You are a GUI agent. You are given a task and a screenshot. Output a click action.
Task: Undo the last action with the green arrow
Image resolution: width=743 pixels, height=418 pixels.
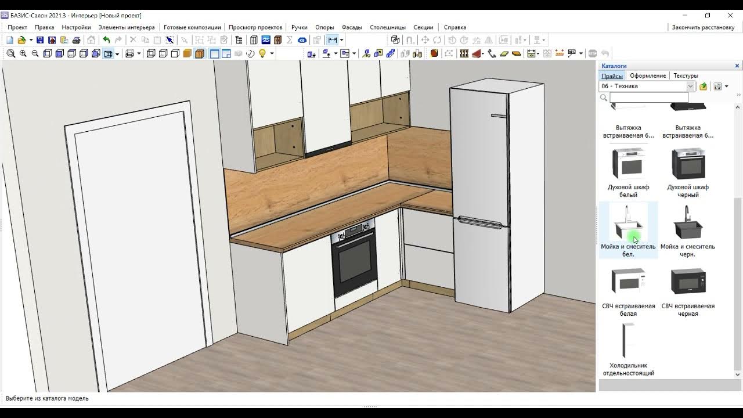point(106,40)
